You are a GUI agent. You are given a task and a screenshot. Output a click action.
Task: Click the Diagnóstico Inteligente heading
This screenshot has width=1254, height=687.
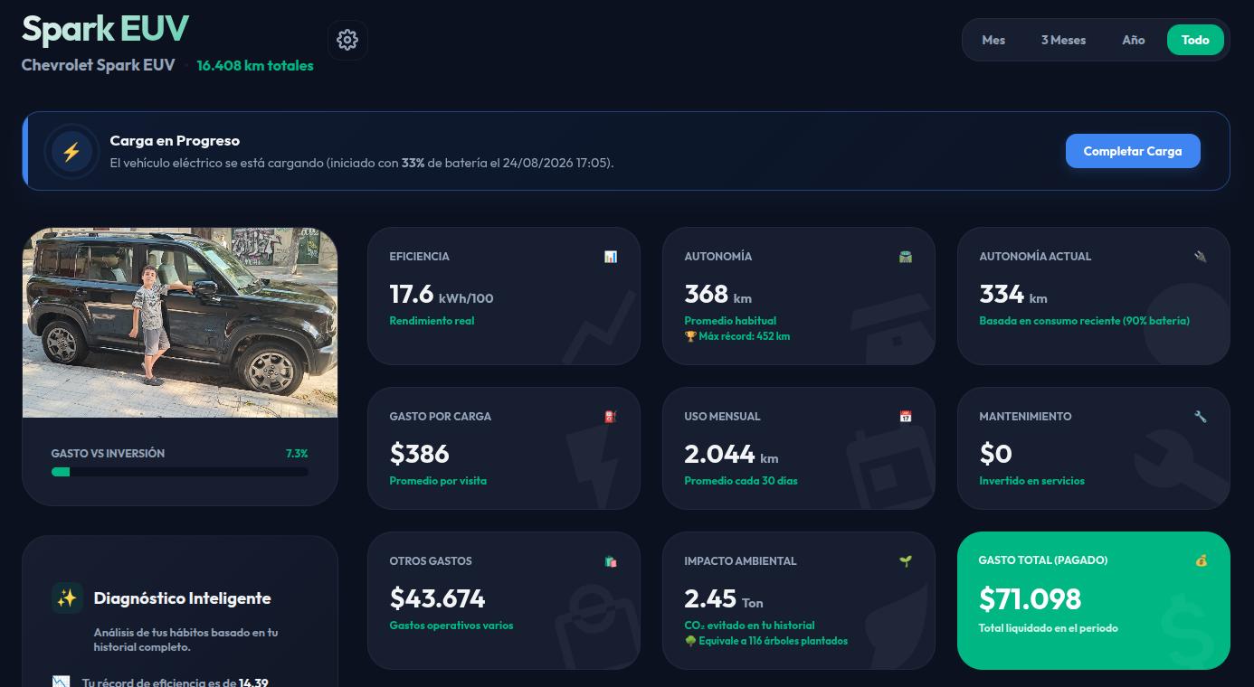[183, 598]
